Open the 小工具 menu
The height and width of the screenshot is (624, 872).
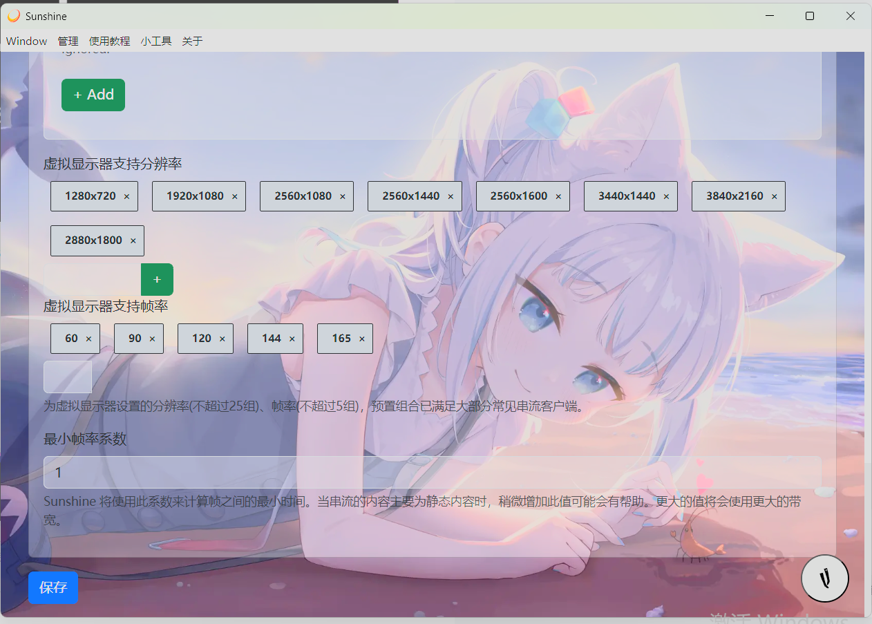156,41
